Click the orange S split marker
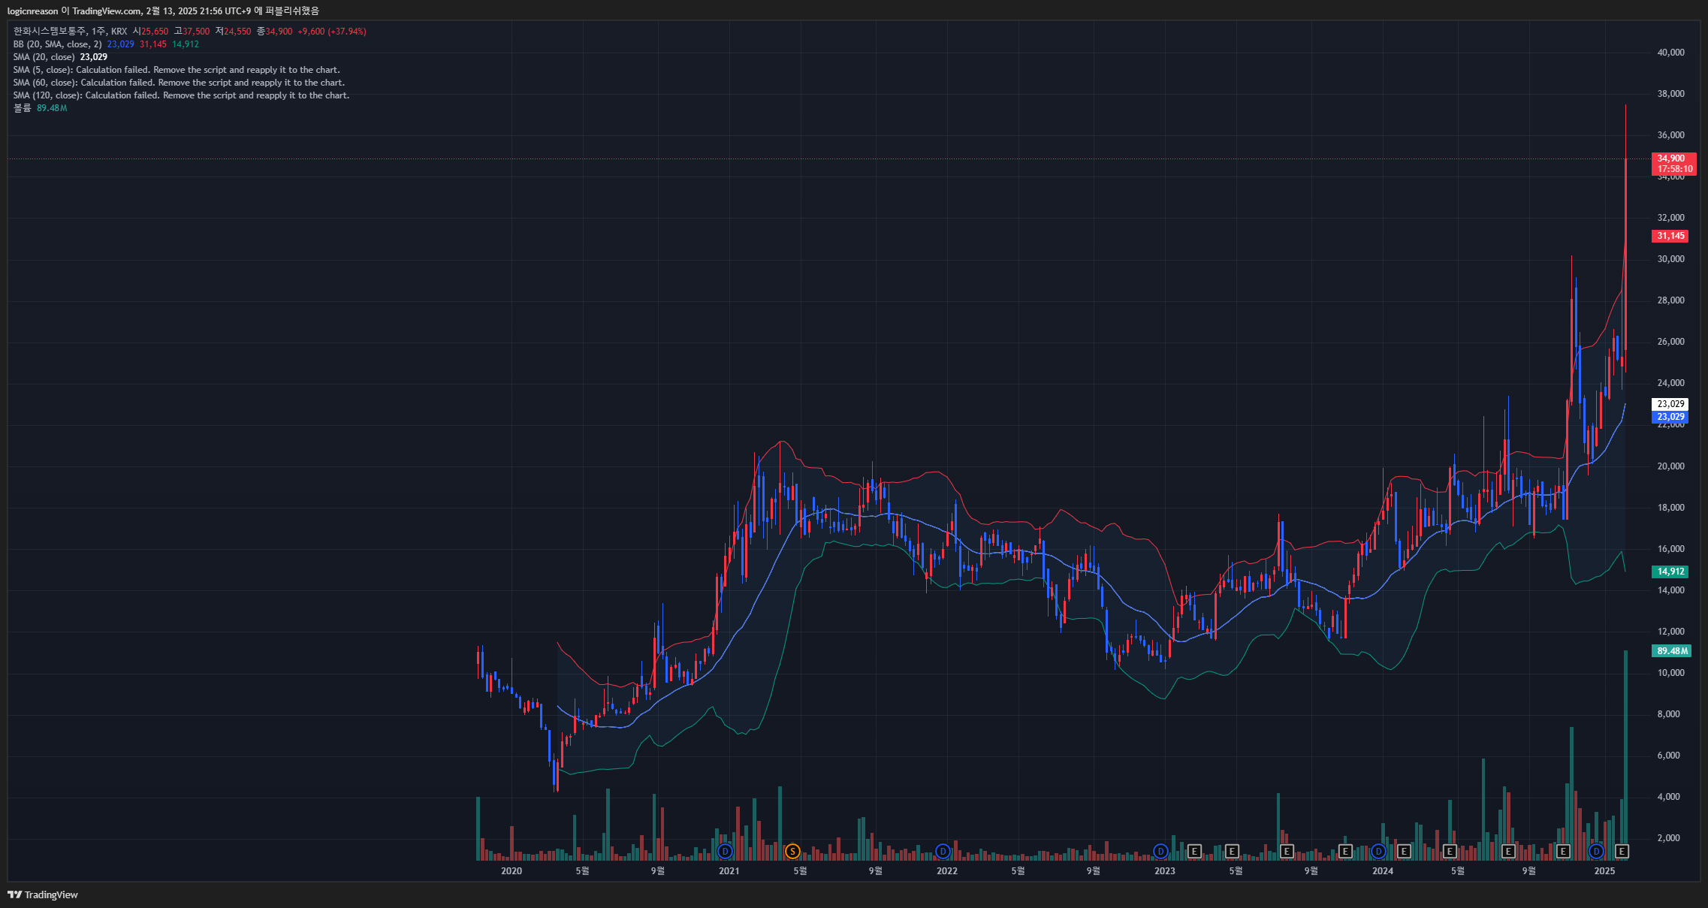The width and height of the screenshot is (1708, 908). (792, 851)
